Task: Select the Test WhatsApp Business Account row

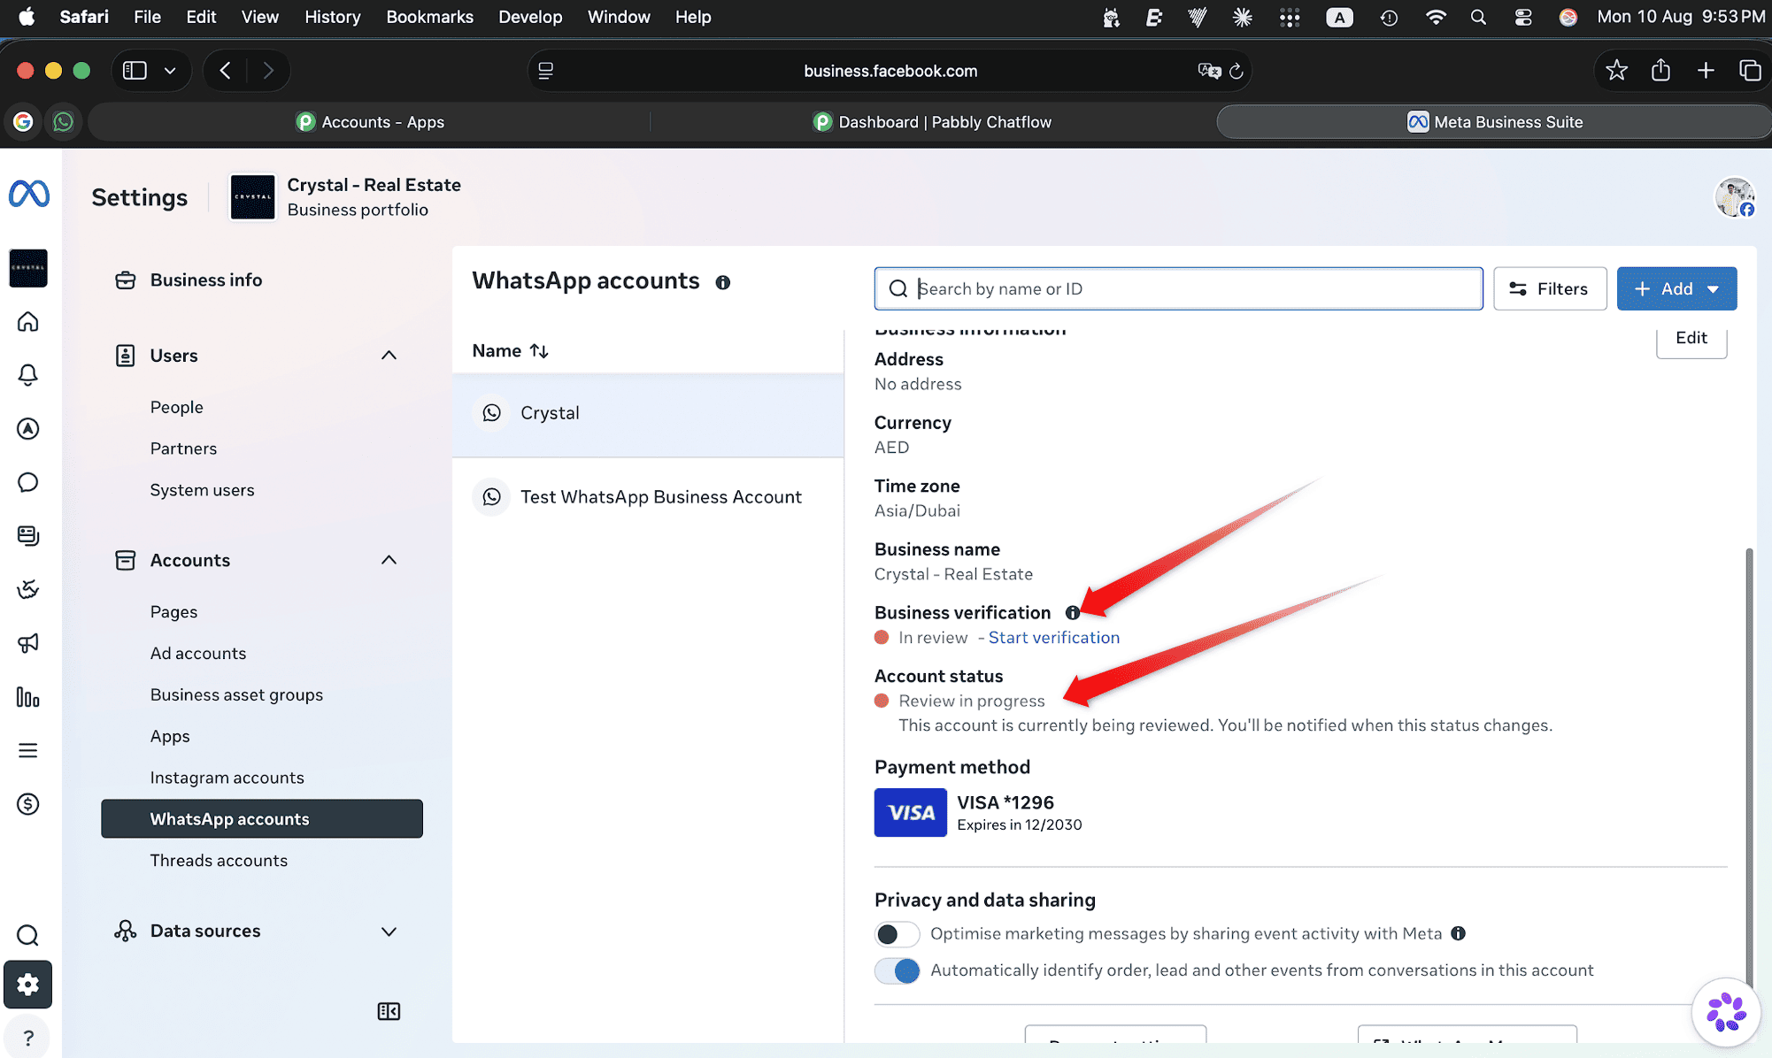Action: coord(648,497)
